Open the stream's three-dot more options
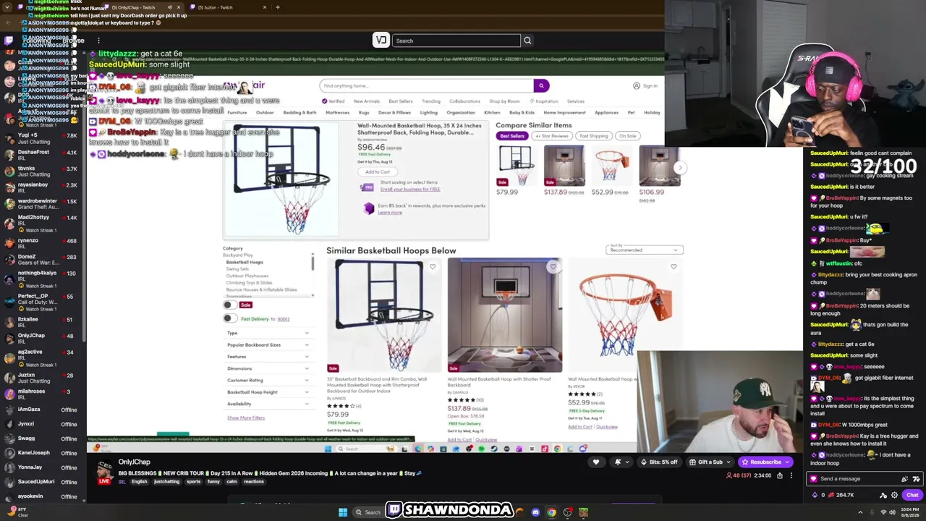 [791, 475]
